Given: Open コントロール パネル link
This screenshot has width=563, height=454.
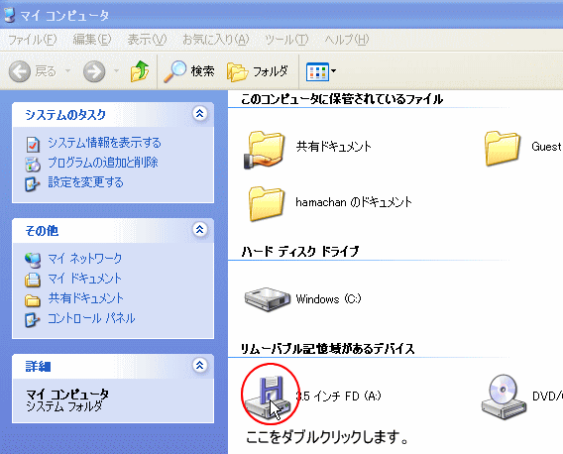Looking at the screenshot, I should [91, 318].
